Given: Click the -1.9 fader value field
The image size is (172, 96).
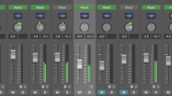Looking at the screenshot, I should point(35,36).
